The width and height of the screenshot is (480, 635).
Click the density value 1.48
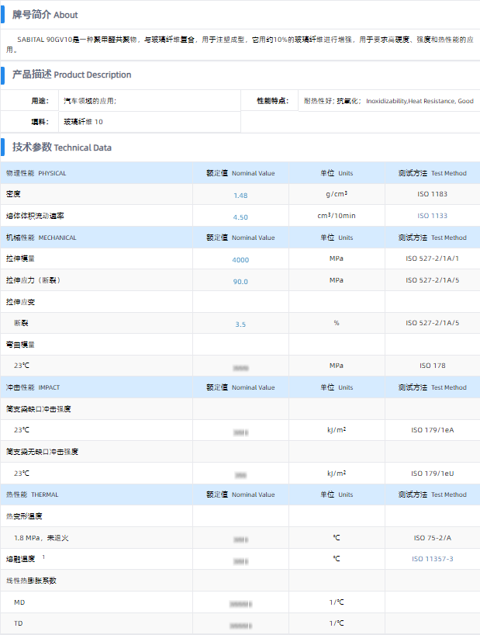(x=240, y=195)
